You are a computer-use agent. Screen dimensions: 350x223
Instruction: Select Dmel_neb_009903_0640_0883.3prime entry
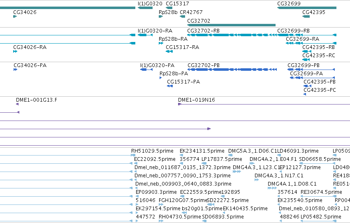(183, 184)
